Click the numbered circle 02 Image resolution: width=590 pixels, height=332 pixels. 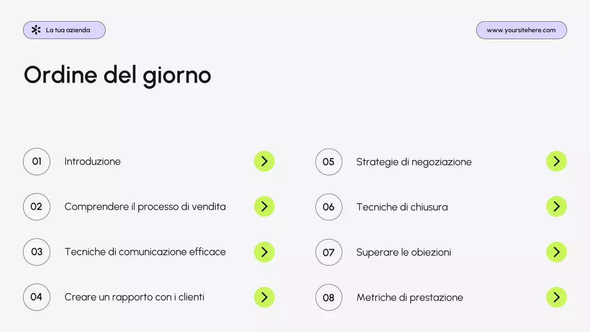[36, 207]
